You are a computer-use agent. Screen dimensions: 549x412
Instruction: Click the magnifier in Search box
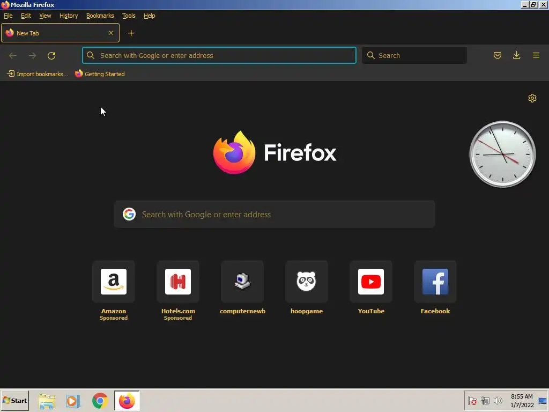click(x=370, y=55)
